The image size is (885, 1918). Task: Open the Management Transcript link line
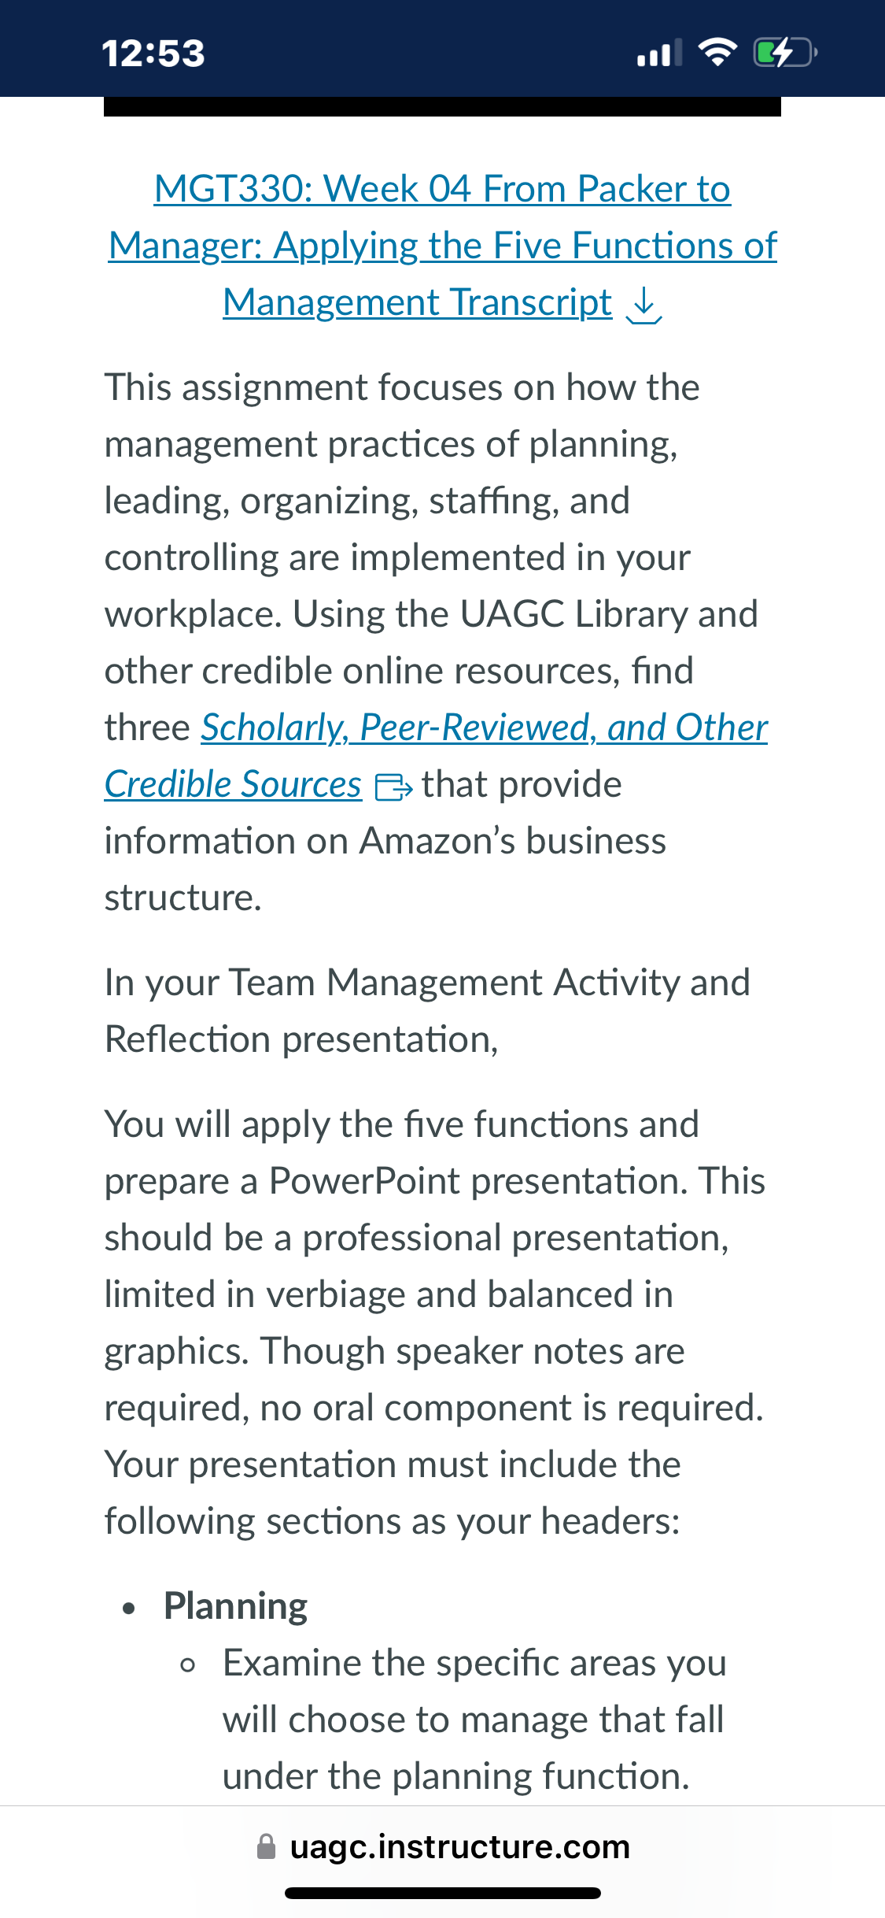tap(418, 303)
